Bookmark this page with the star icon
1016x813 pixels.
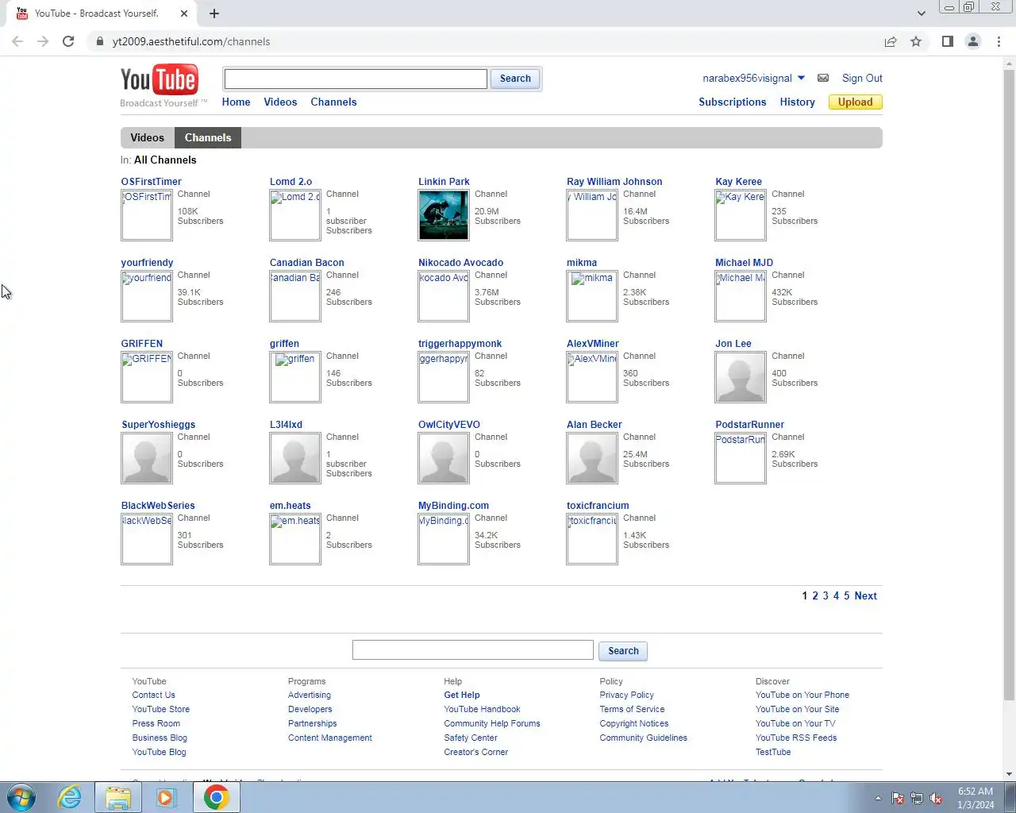tap(916, 41)
